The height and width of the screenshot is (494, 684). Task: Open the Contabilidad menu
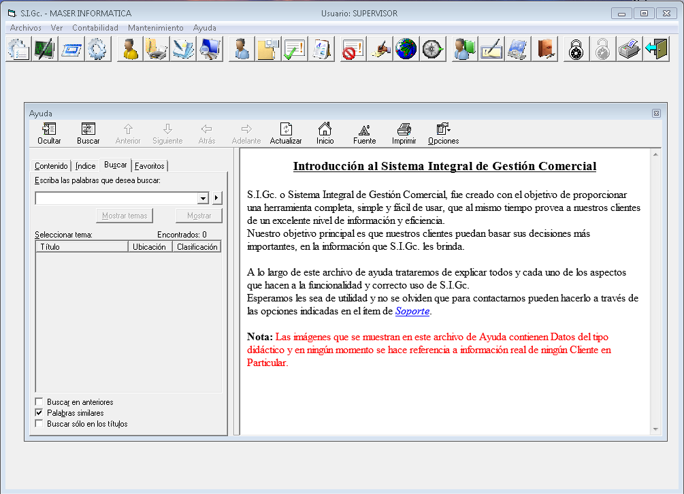point(95,28)
